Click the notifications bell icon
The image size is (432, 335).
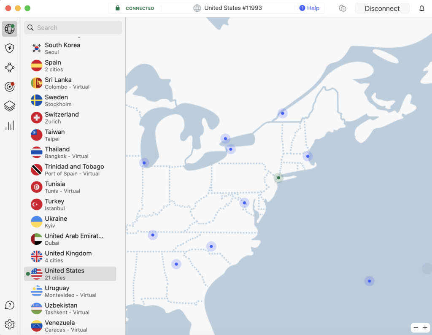[x=422, y=8]
